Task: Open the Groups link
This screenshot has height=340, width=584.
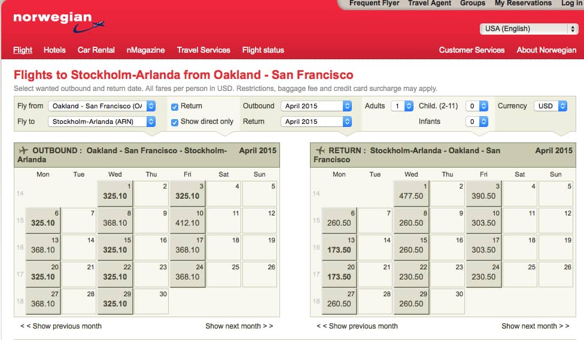Action: coord(473,4)
